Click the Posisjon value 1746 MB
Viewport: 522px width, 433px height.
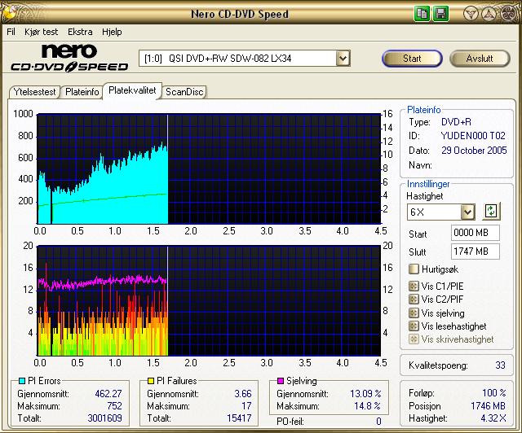tap(488, 406)
